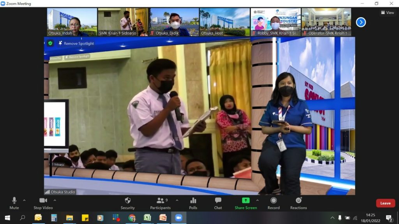Open the Reactions picker
This screenshot has width=399, height=224.
tap(298, 203)
